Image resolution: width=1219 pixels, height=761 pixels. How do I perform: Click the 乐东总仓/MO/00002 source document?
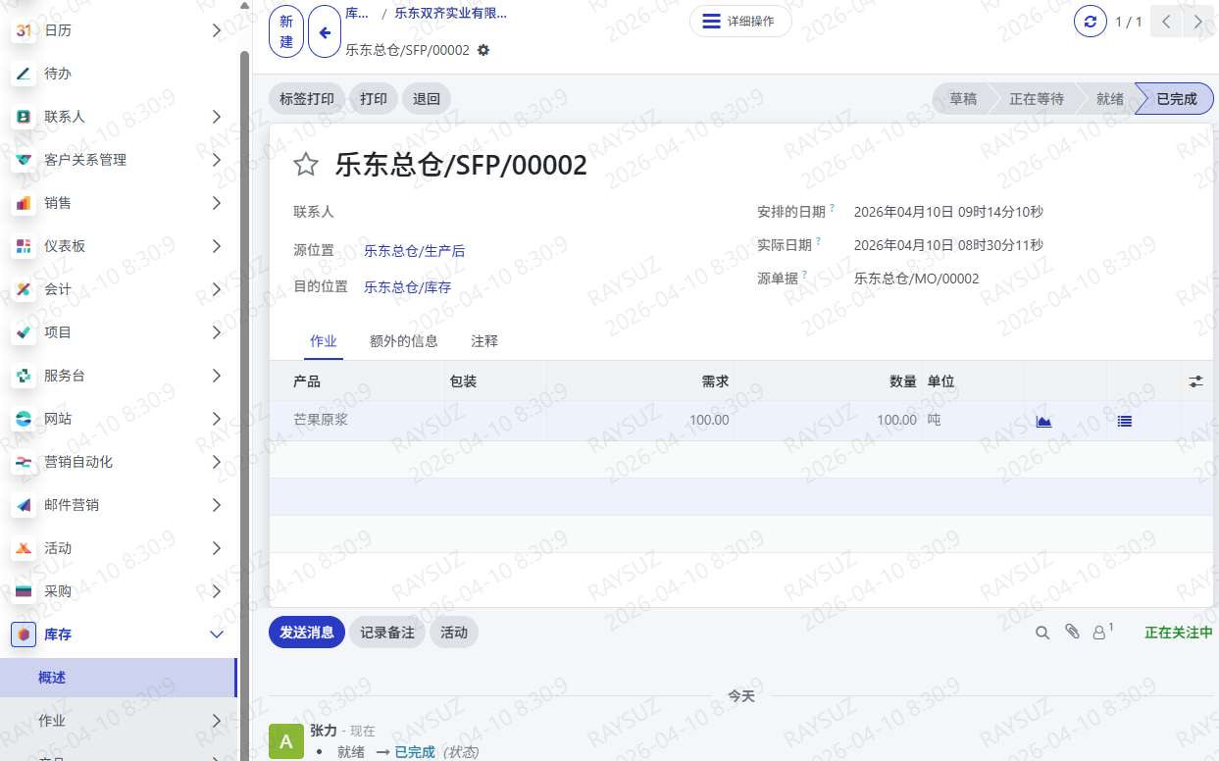pos(916,279)
